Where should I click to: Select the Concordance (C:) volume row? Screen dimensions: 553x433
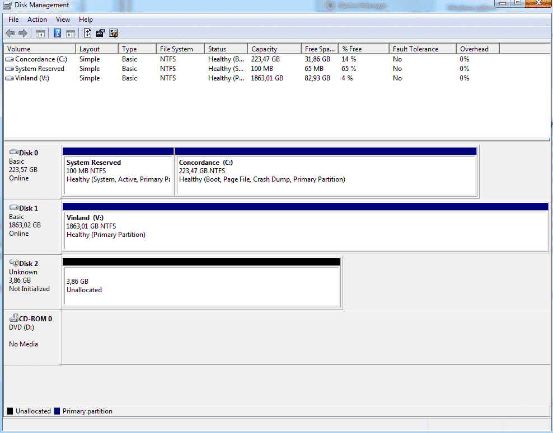[277, 59]
